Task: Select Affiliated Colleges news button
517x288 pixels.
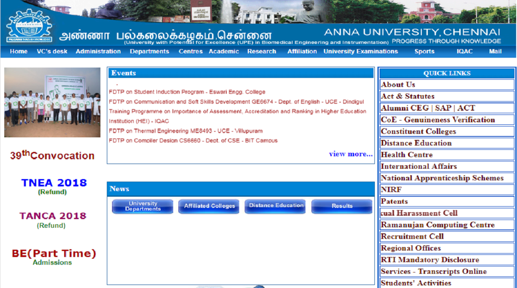Action: [209, 206]
